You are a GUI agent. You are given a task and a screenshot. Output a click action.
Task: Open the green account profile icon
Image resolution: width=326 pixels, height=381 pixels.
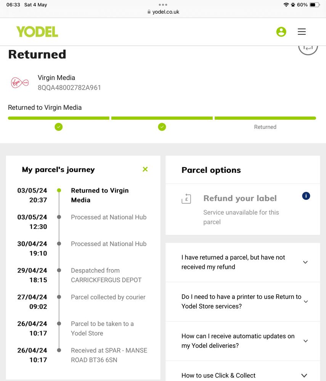(281, 32)
